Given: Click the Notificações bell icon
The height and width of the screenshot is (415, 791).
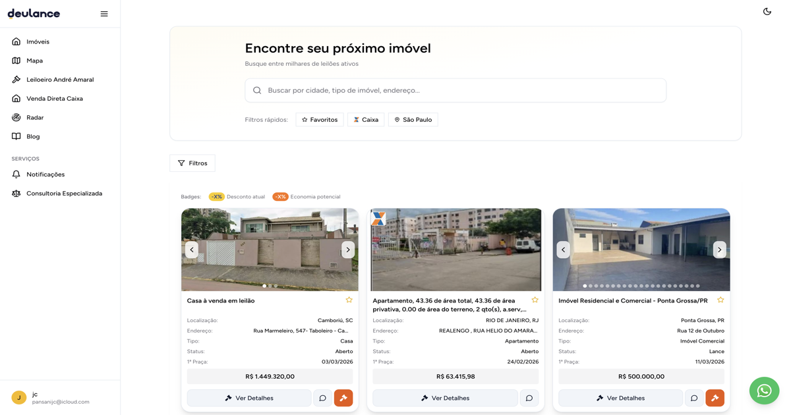Looking at the screenshot, I should 16,175.
